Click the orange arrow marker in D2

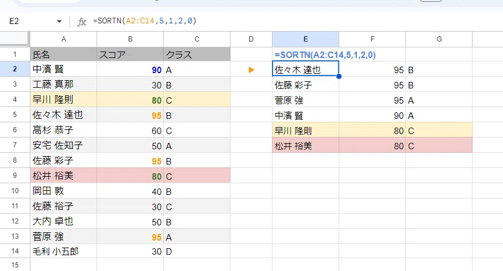251,70
